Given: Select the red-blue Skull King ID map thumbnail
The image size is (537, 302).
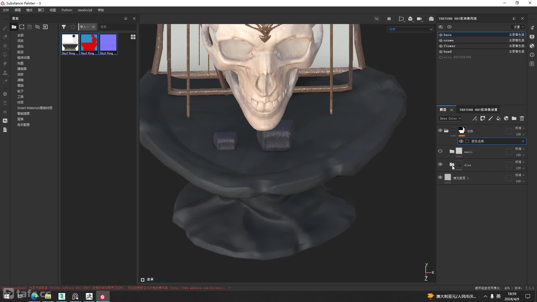Looking at the screenshot, I should pyautogui.click(x=89, y=44).
